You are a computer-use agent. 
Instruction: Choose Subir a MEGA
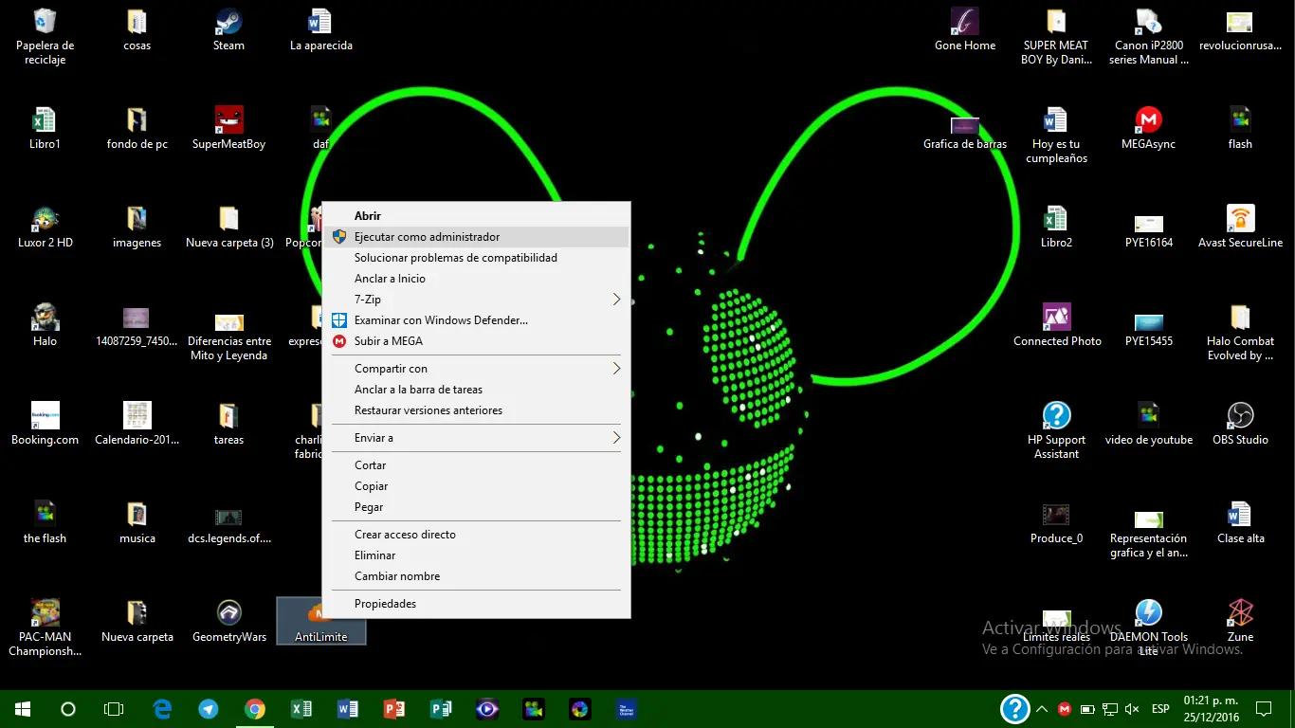(x=477, y=341)
